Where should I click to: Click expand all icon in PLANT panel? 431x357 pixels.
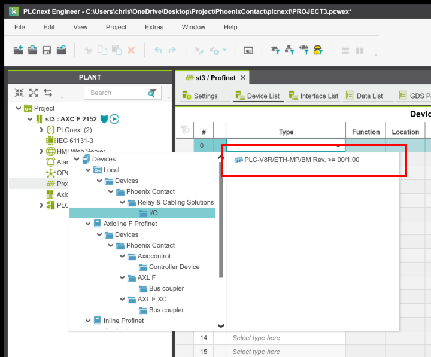[x=34, y=93]
